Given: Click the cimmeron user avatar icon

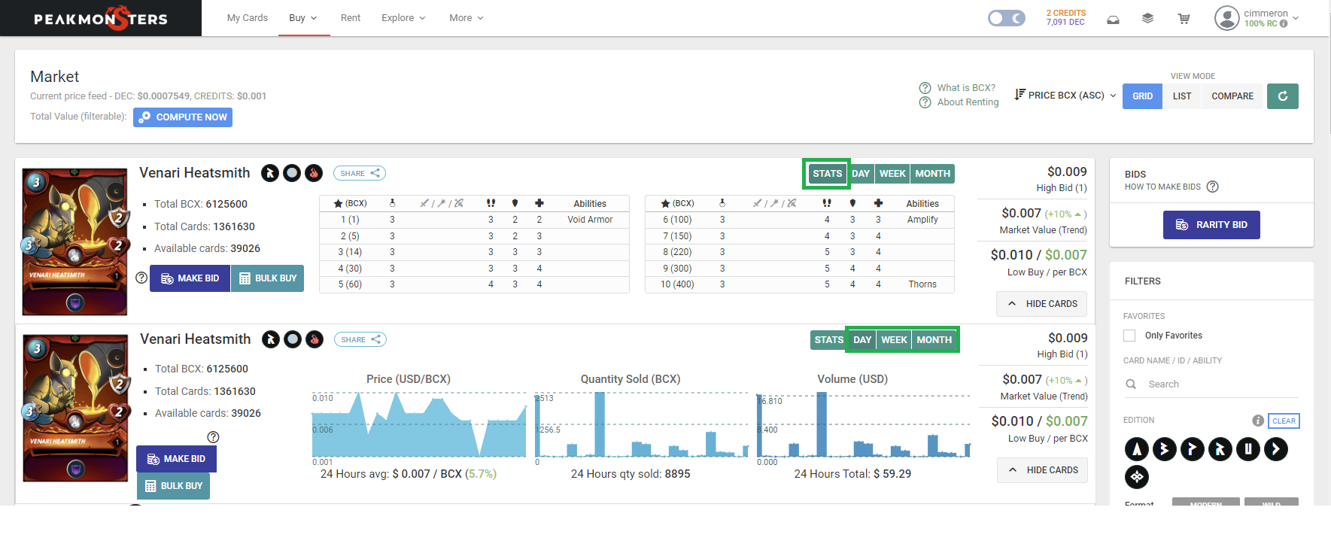Looking at the screenshot, I should (x=1226, y=18).
